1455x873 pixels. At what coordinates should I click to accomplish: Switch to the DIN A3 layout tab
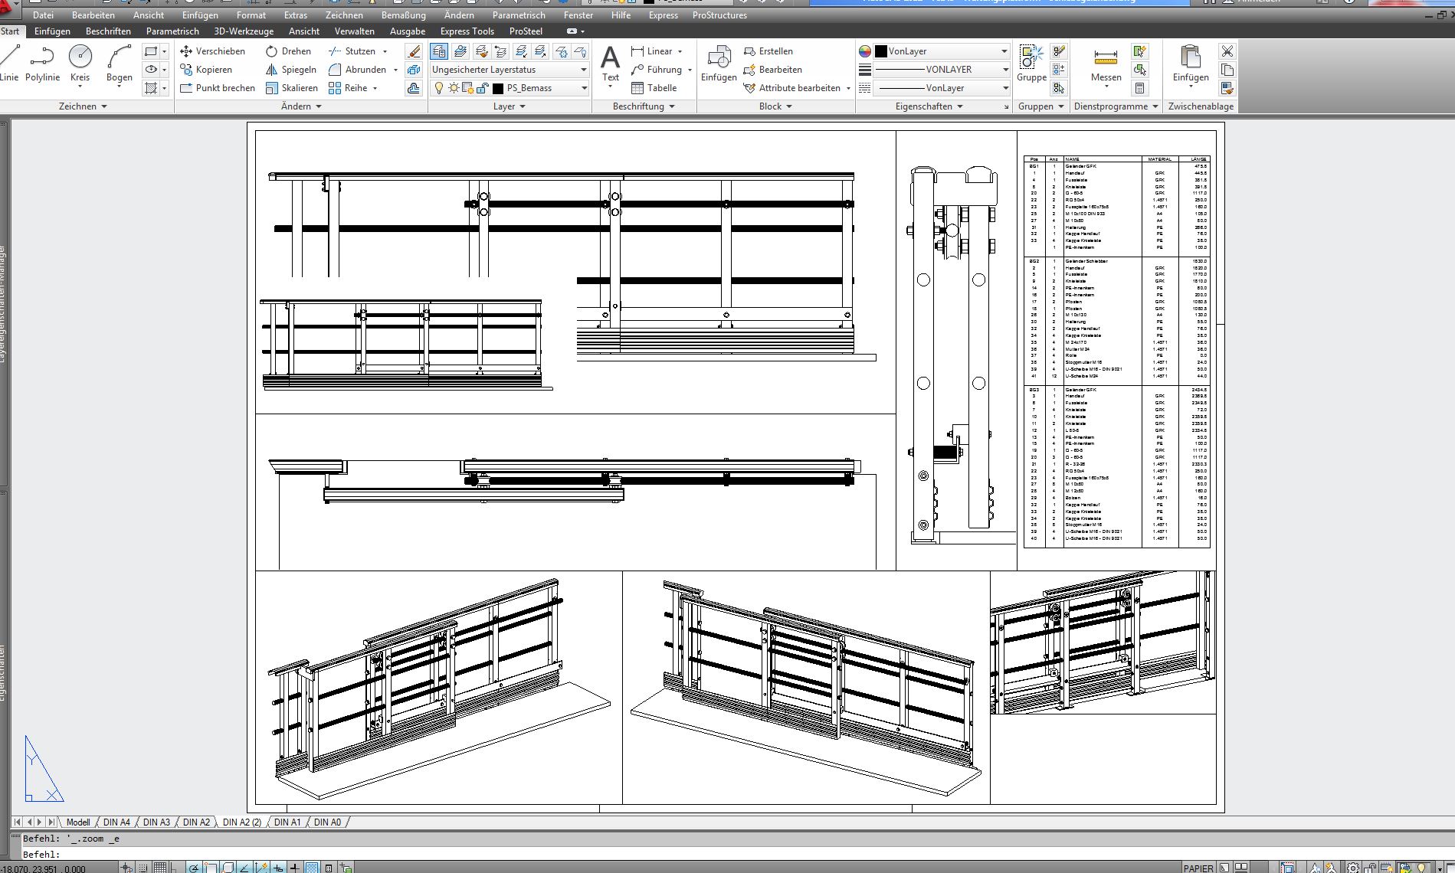156,822
